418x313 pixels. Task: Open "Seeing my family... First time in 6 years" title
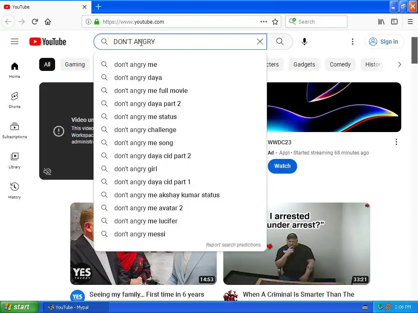[147, 294]
